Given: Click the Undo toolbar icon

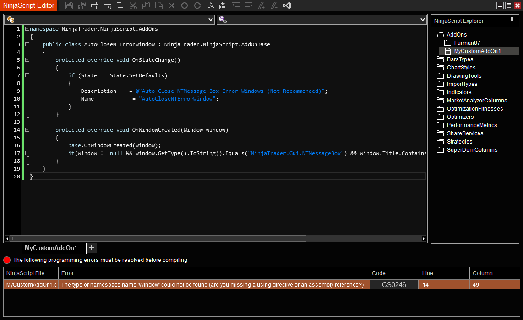Looking at the screenshot, I should point(185,5).
